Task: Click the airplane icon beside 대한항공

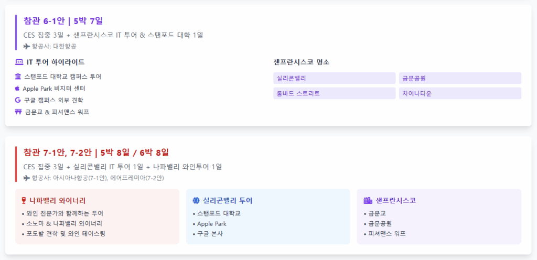Action: pos(27,46)
